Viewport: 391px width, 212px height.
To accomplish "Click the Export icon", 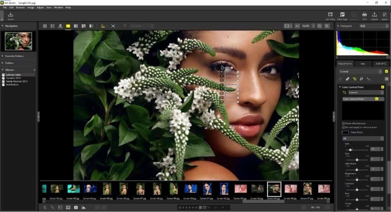I will [x=385, y=15].
